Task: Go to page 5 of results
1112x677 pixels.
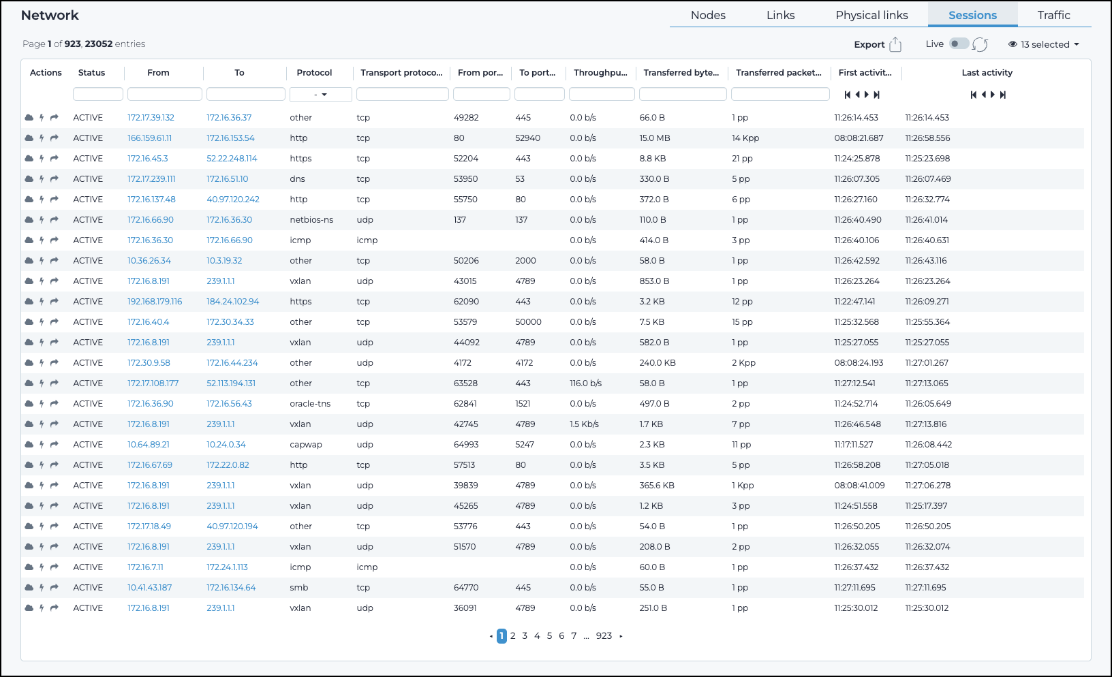Action: point(549,636)
